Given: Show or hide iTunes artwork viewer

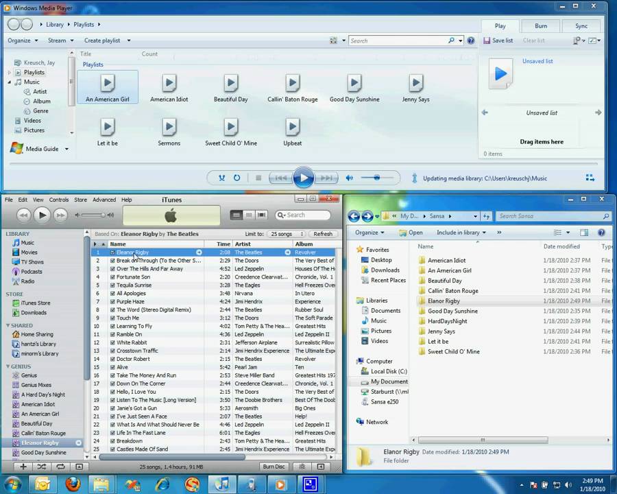Looking at the screenshot, I should click(79, 467).
